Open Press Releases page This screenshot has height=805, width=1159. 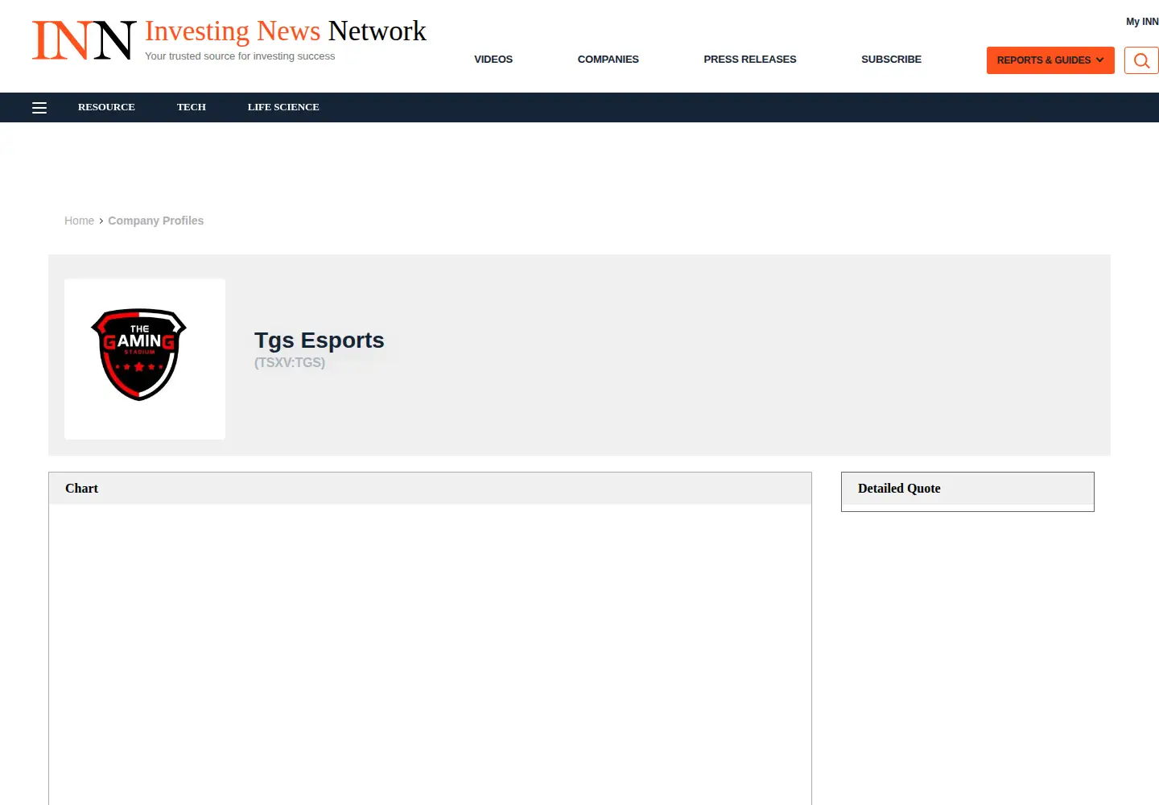click(750, 60)
